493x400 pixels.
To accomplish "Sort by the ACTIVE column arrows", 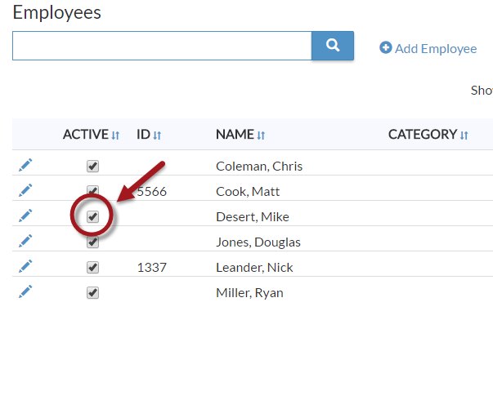I will (115, 136).
